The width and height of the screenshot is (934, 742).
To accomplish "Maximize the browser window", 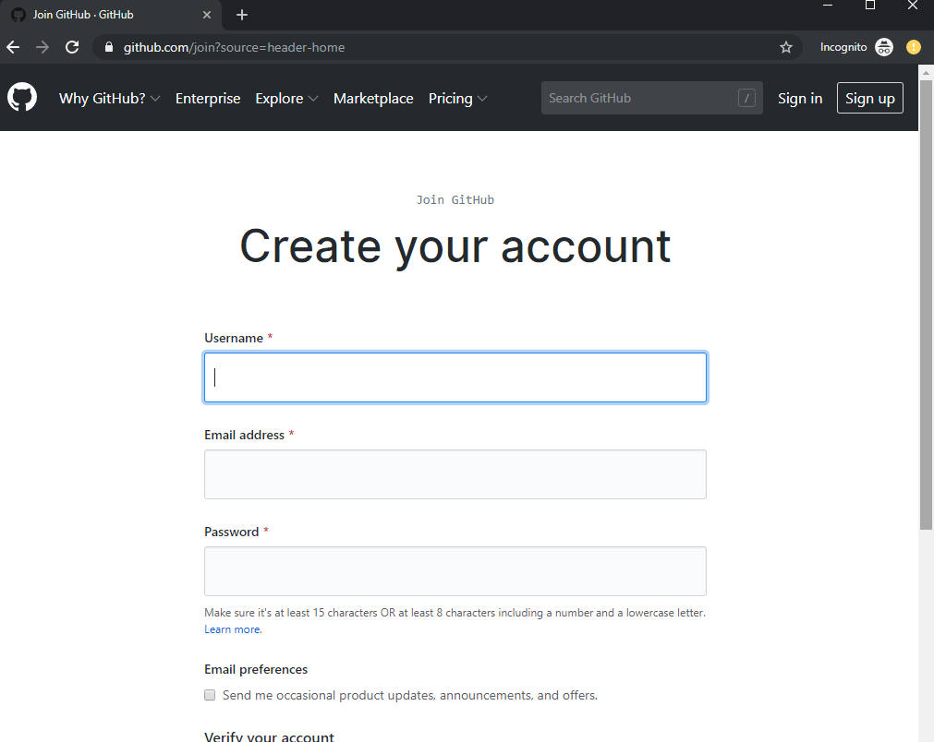I will pos(869,6).
